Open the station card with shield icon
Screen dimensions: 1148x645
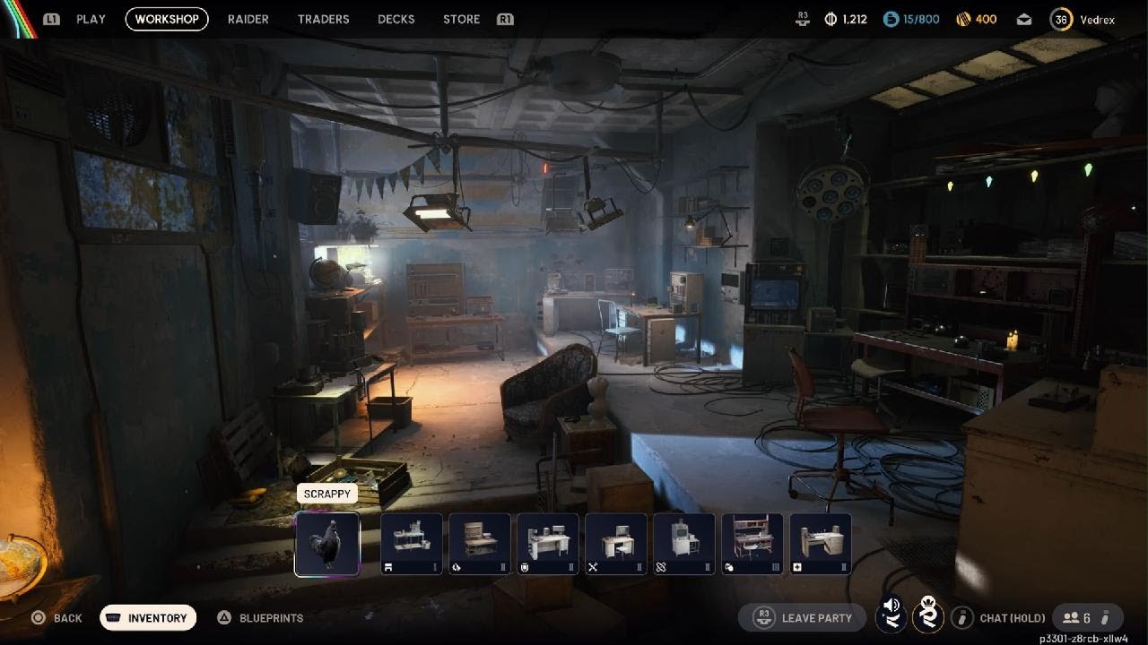[548, 544]
